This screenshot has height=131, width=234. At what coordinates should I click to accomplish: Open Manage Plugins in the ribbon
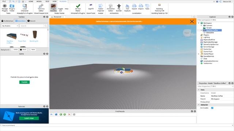click(5, 8)
